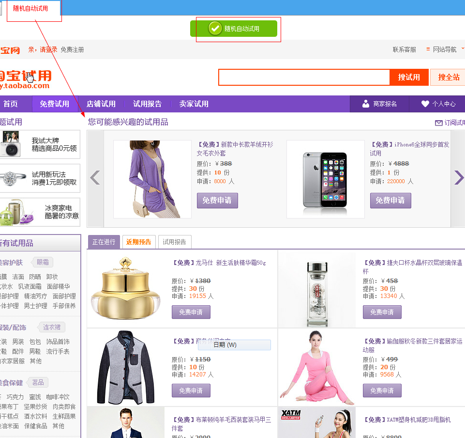The image size is (465, 438).
Task: Open the 咖啡冲饮 category link
Action: [58, 397]
